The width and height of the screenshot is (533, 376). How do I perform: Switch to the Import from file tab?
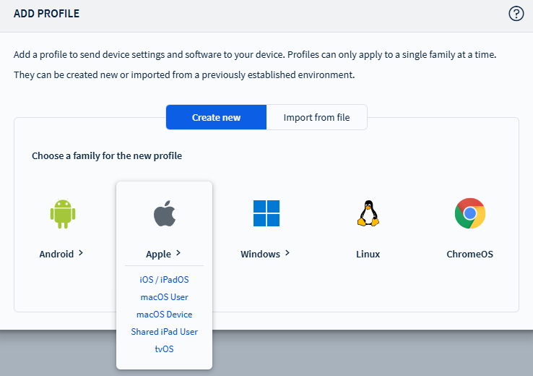pos(316,117)
